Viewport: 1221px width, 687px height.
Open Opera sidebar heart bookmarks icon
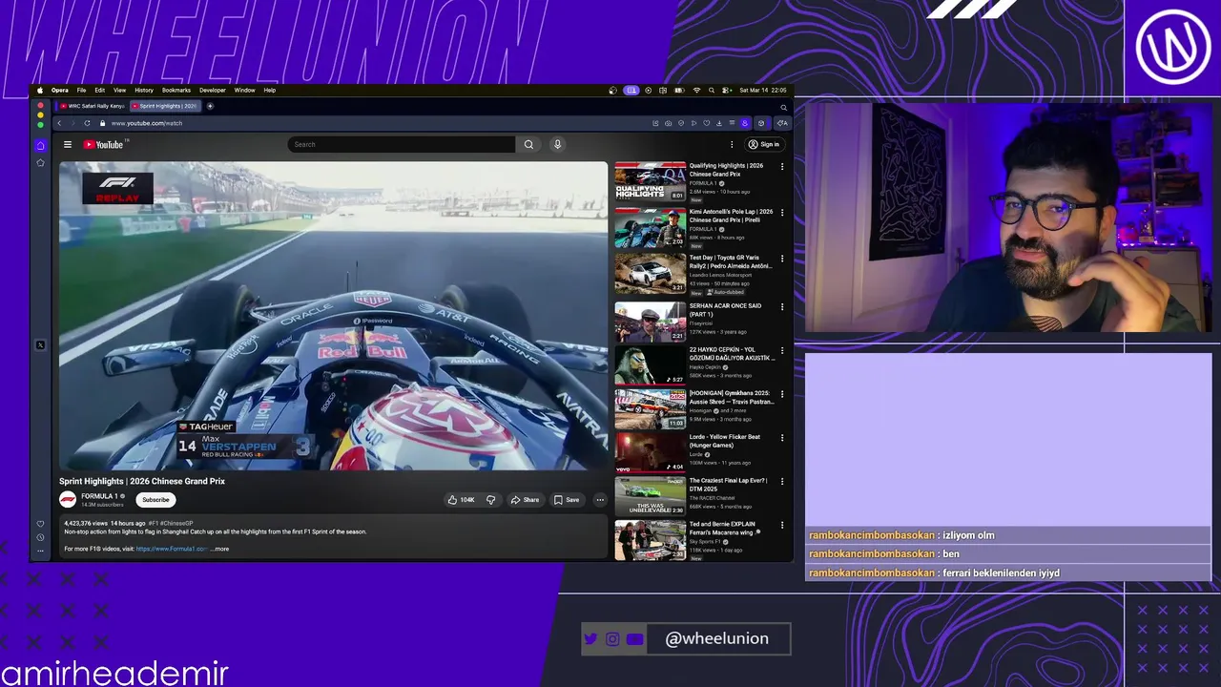[40, 524]
